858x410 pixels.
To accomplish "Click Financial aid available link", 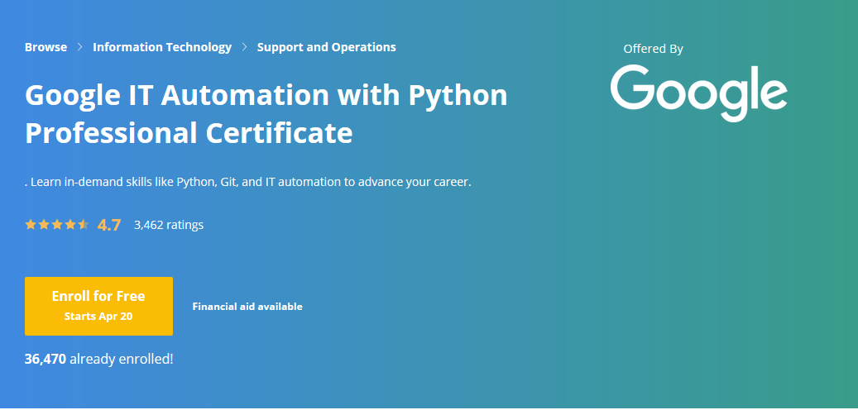I will click(x=247, y=307).
